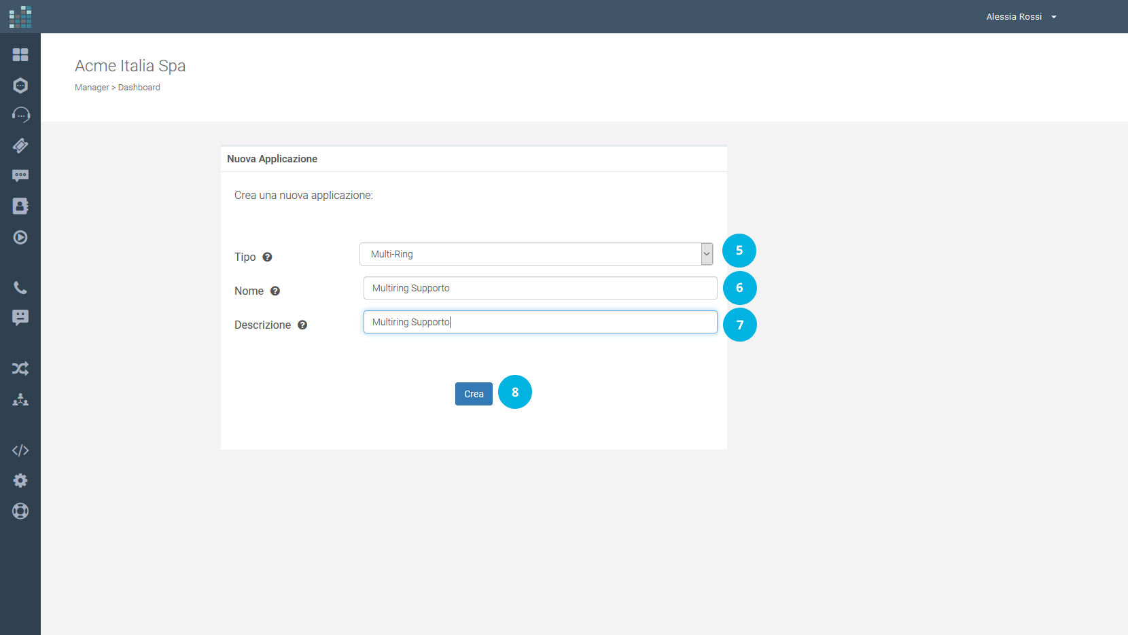Click the text Crea una nuova applicazione
The height and width of the screenshot is (635, 1128).
point(304,196)
